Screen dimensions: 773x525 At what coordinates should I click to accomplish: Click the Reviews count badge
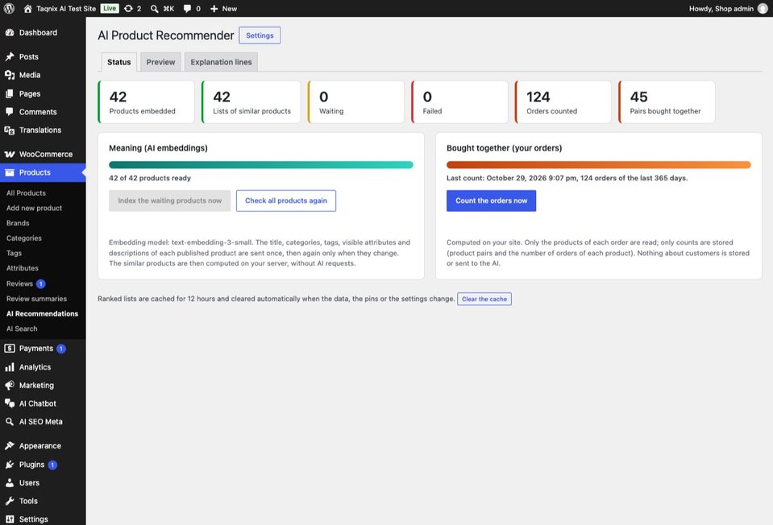click(x=41, y=283)
